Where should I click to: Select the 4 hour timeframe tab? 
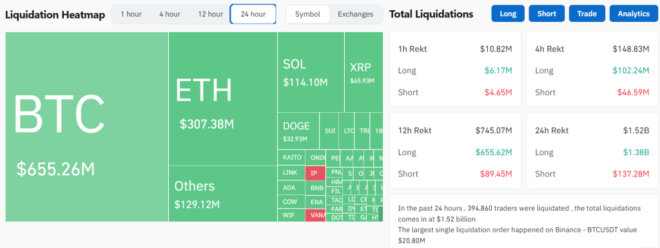170,14
